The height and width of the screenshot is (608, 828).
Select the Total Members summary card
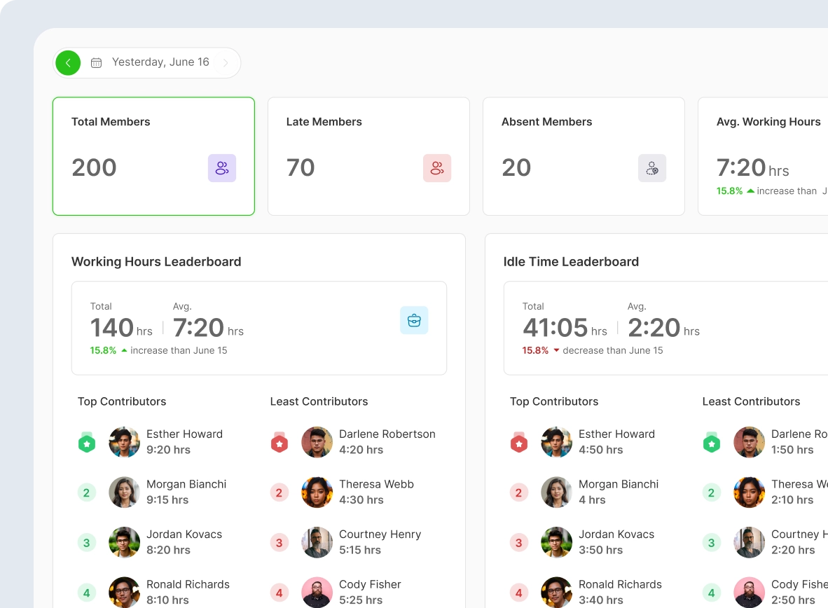(153, 156)
